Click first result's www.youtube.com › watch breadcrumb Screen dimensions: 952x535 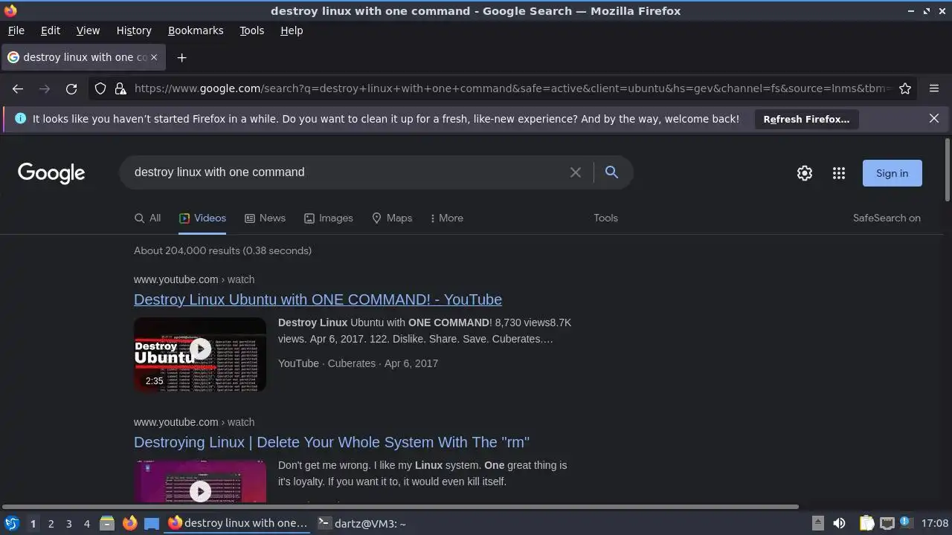(x=194, y=279)
